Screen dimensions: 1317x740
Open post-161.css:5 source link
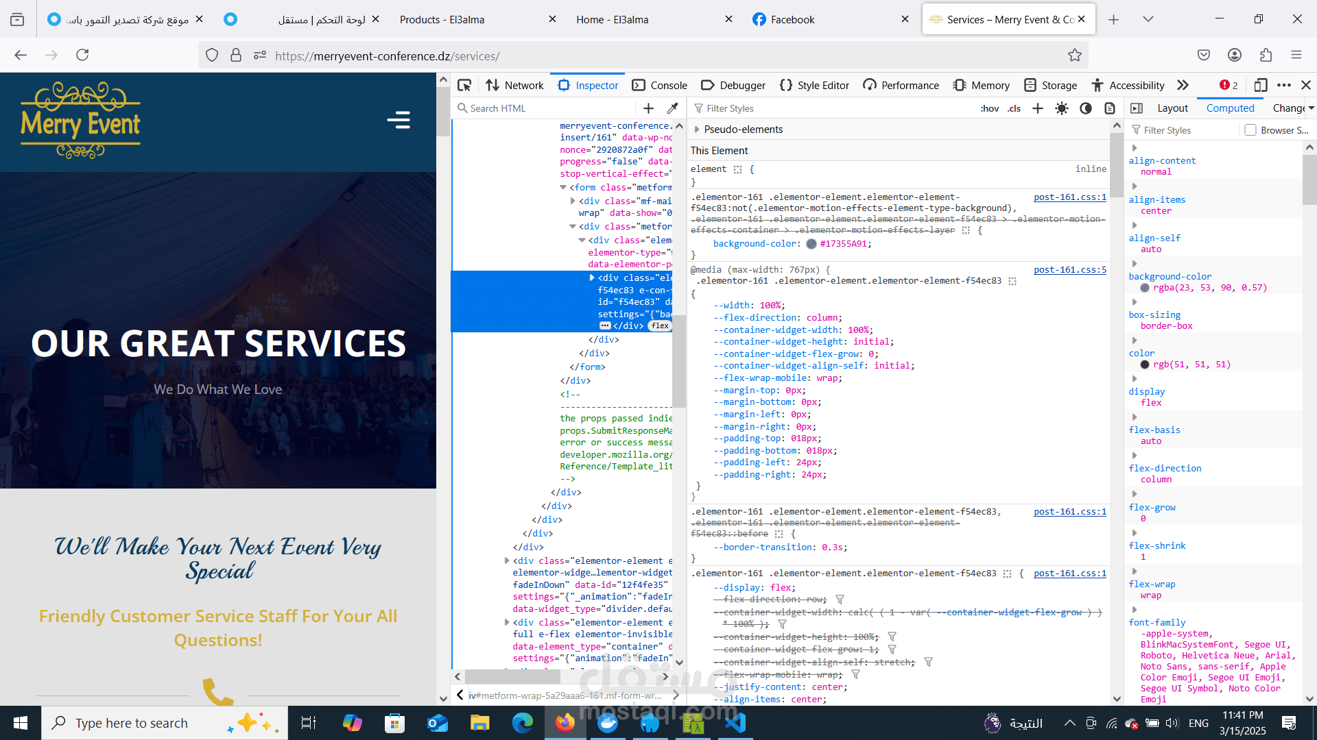(1069, 270)
